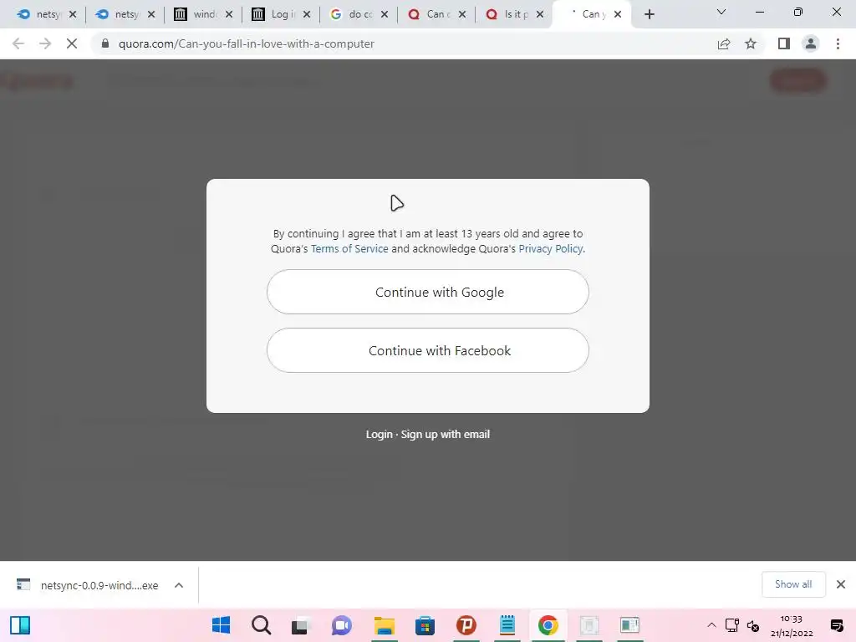
Task: Open rightmost app window on taskbar
Action: tap(629, 625)
